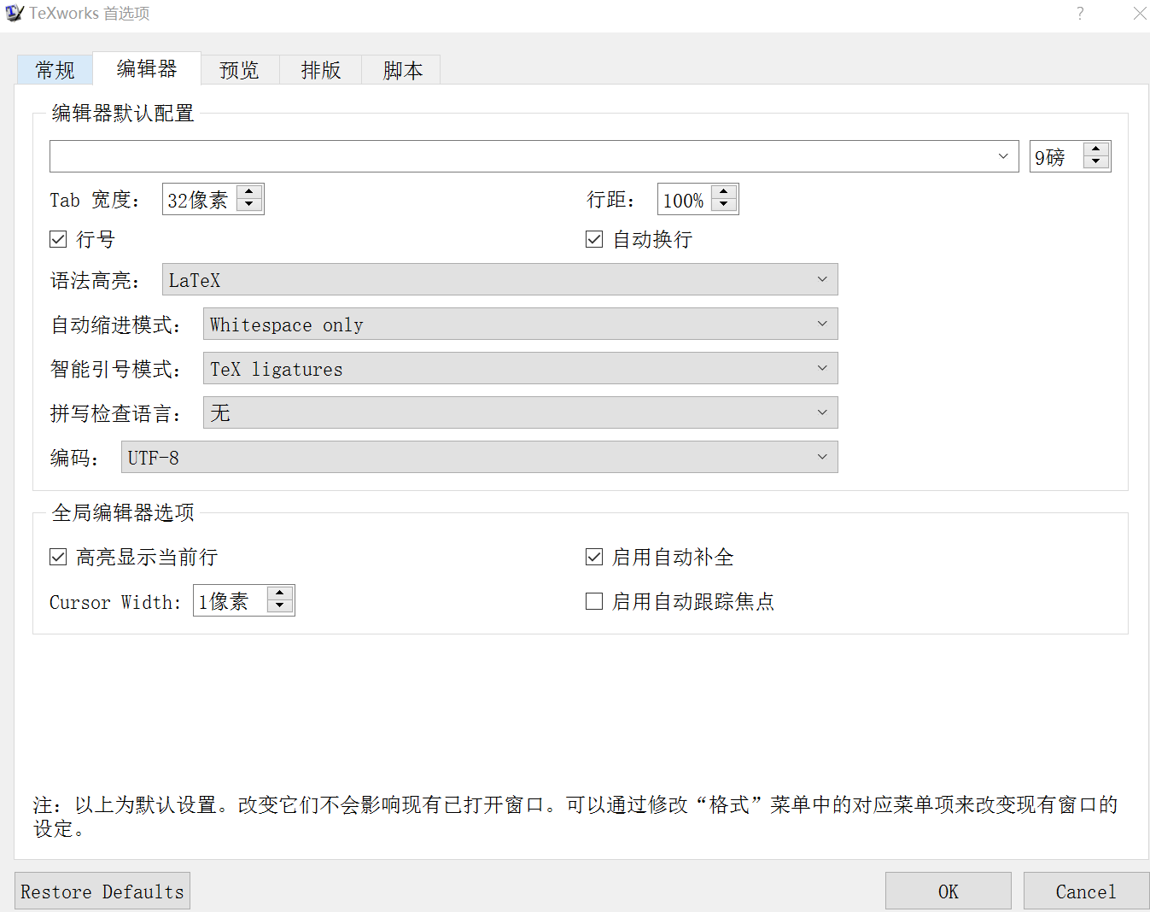Increase Cursor Width with up arrow
1150x912 pixels.
click(x=280, y=593)
